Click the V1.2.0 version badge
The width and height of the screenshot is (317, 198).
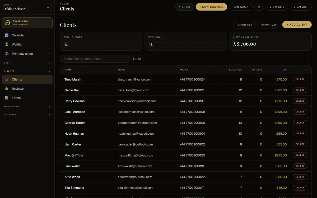point(184,7)
